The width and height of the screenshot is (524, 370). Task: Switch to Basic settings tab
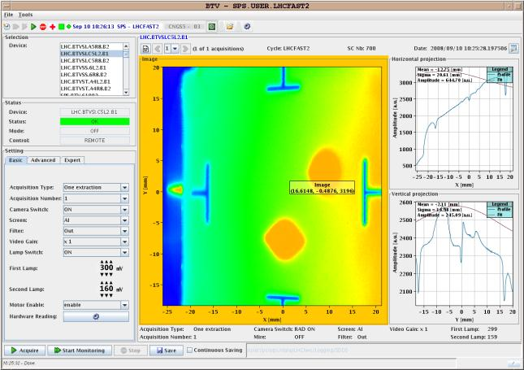click(15, 160)
